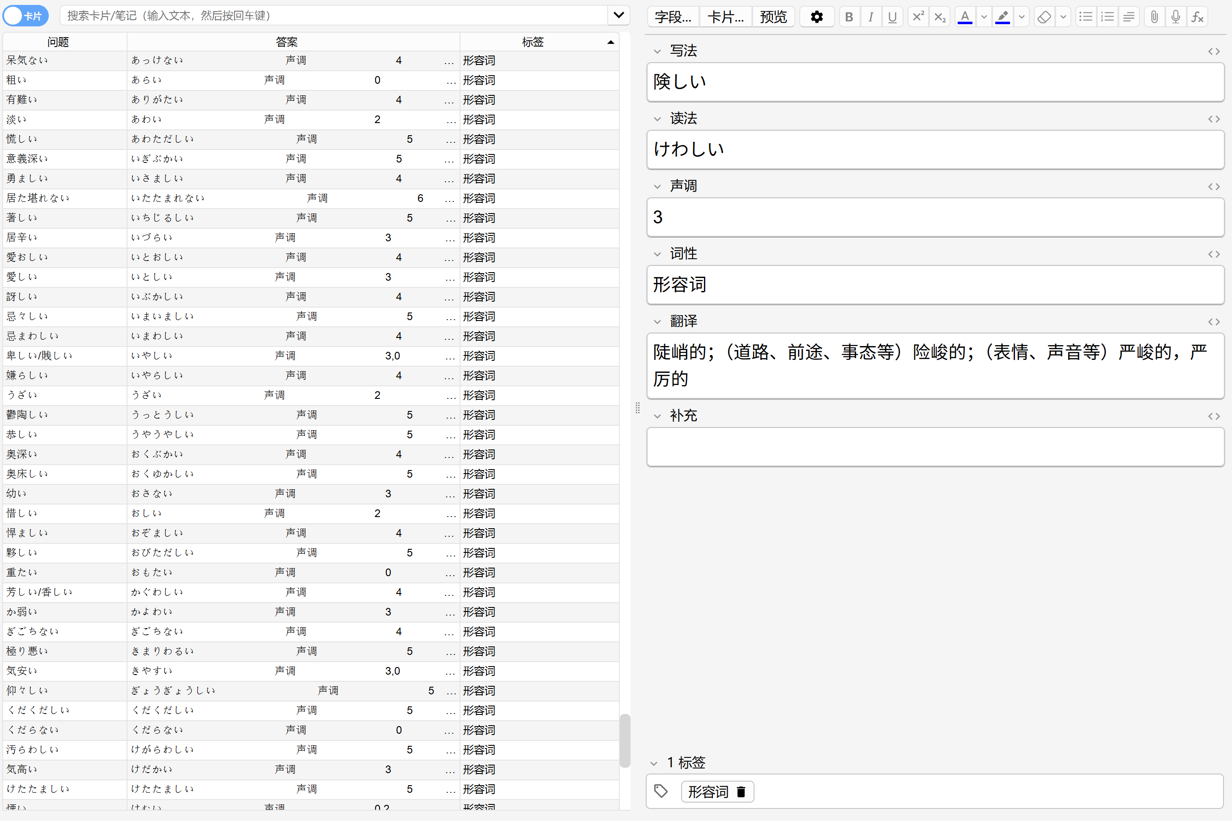Toggle HTML editor for 写法 field
The height and width of the screenshot is (821, 1232).
pos(1214,51)
